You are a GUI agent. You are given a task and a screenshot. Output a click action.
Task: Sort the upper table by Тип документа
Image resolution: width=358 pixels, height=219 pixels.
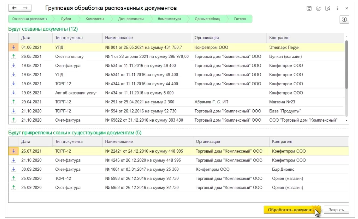[x=69, y=38]
